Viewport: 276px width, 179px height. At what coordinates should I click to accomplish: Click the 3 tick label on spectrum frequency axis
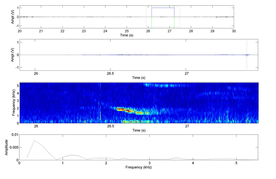tap(150, 164)
